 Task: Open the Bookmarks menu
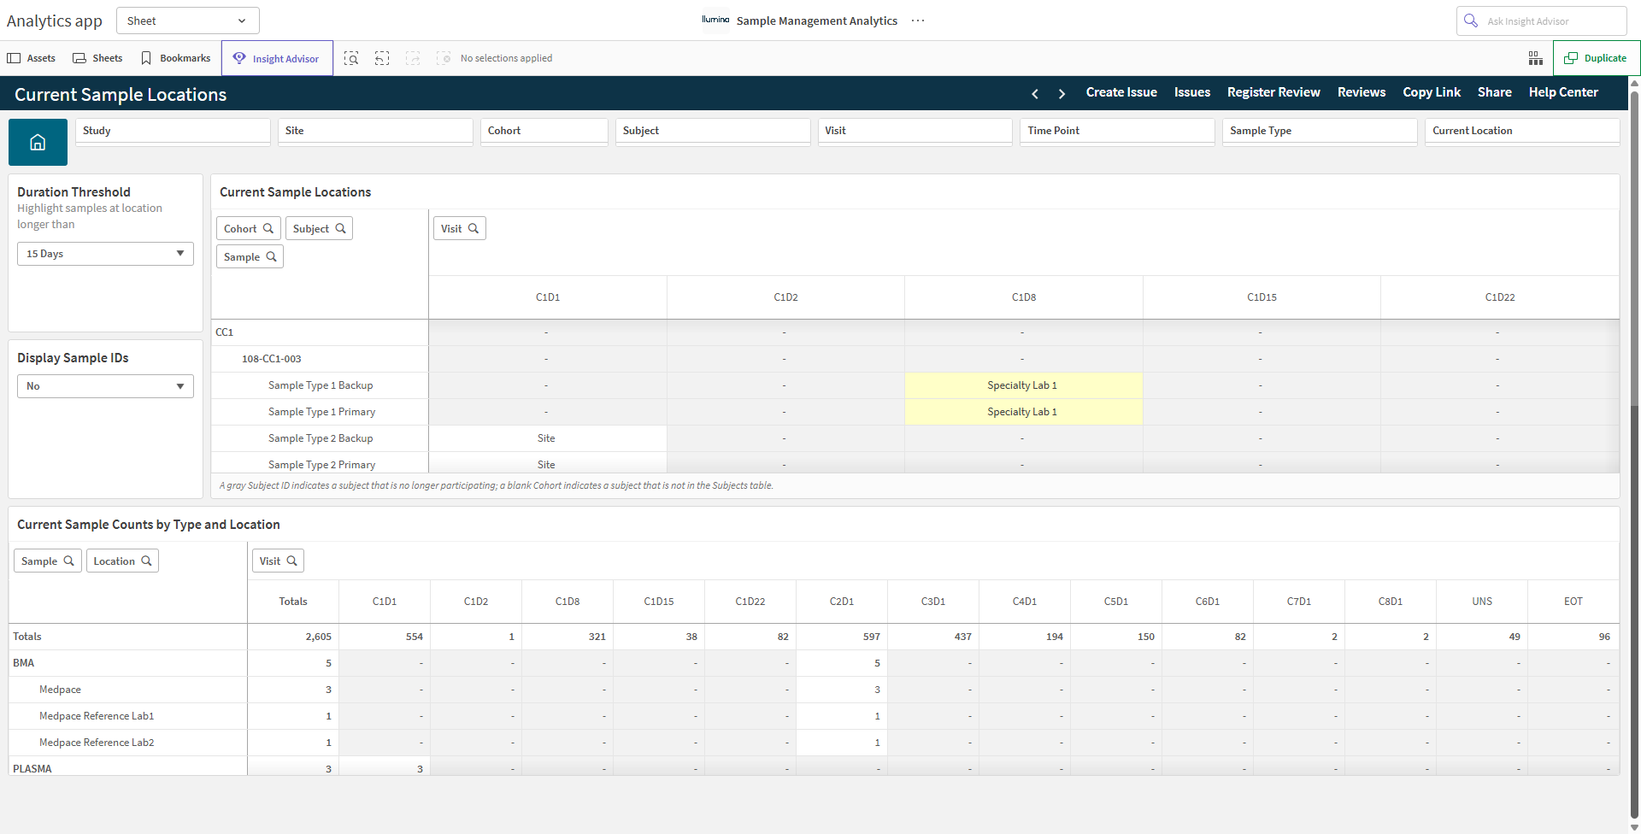click(175, 58)
